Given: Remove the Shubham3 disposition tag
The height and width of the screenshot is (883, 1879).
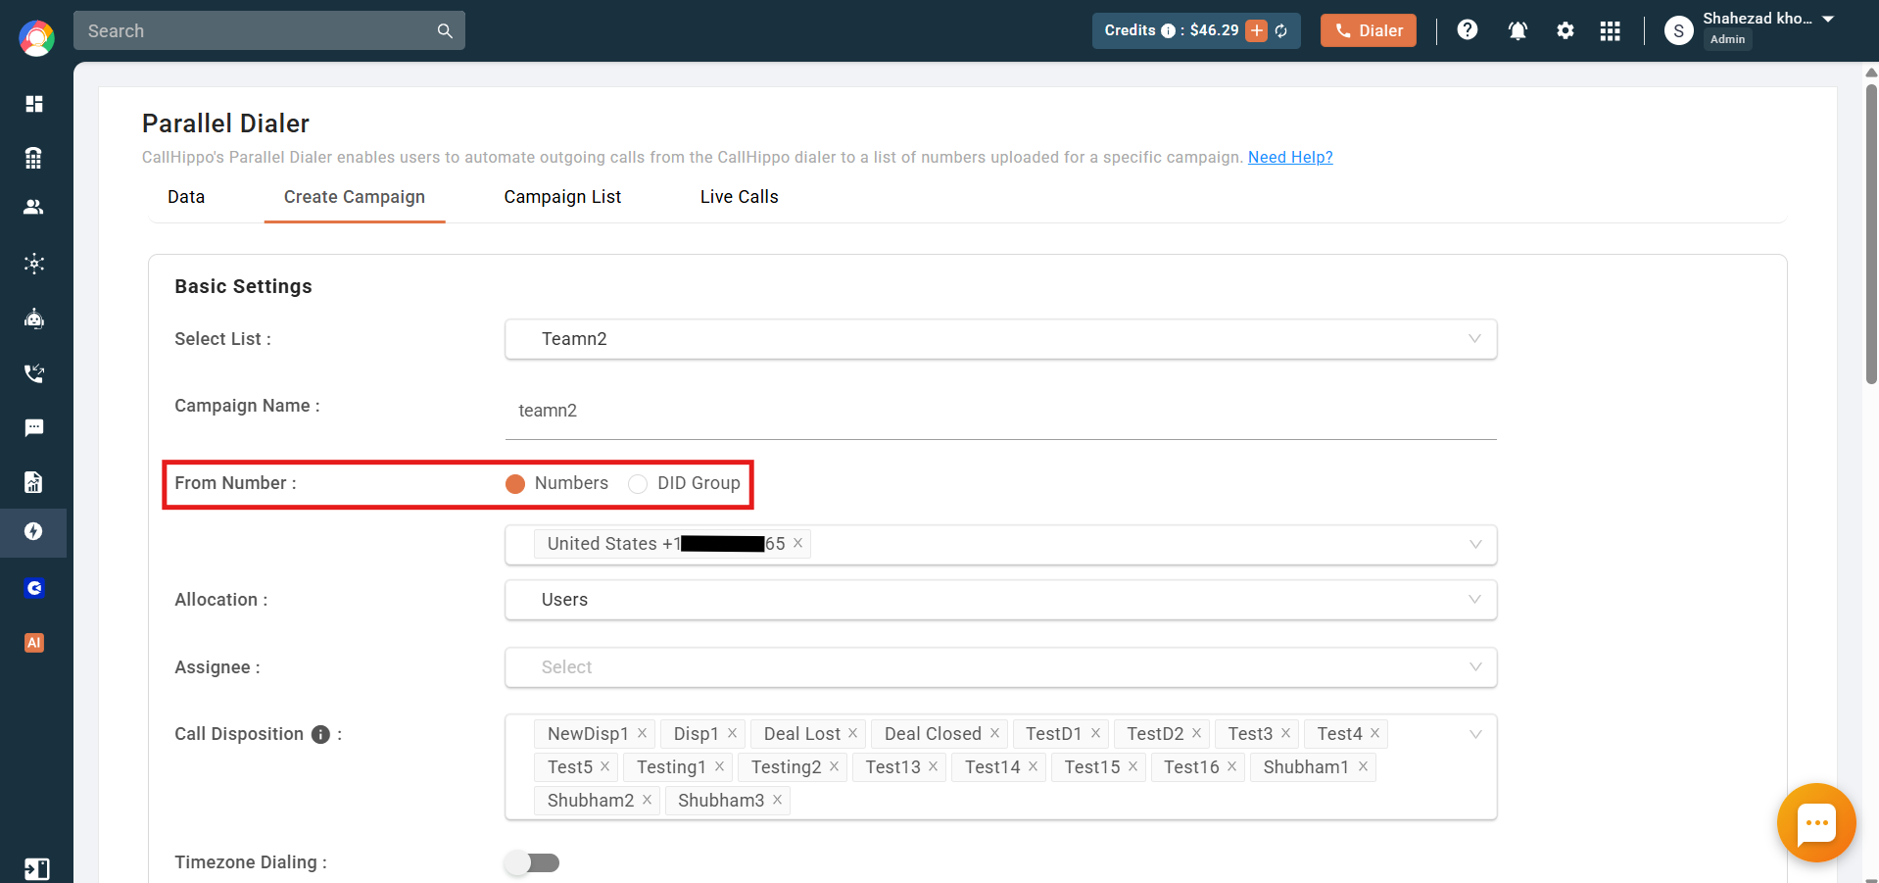Looking at the screenshot, I should [777, 800].
